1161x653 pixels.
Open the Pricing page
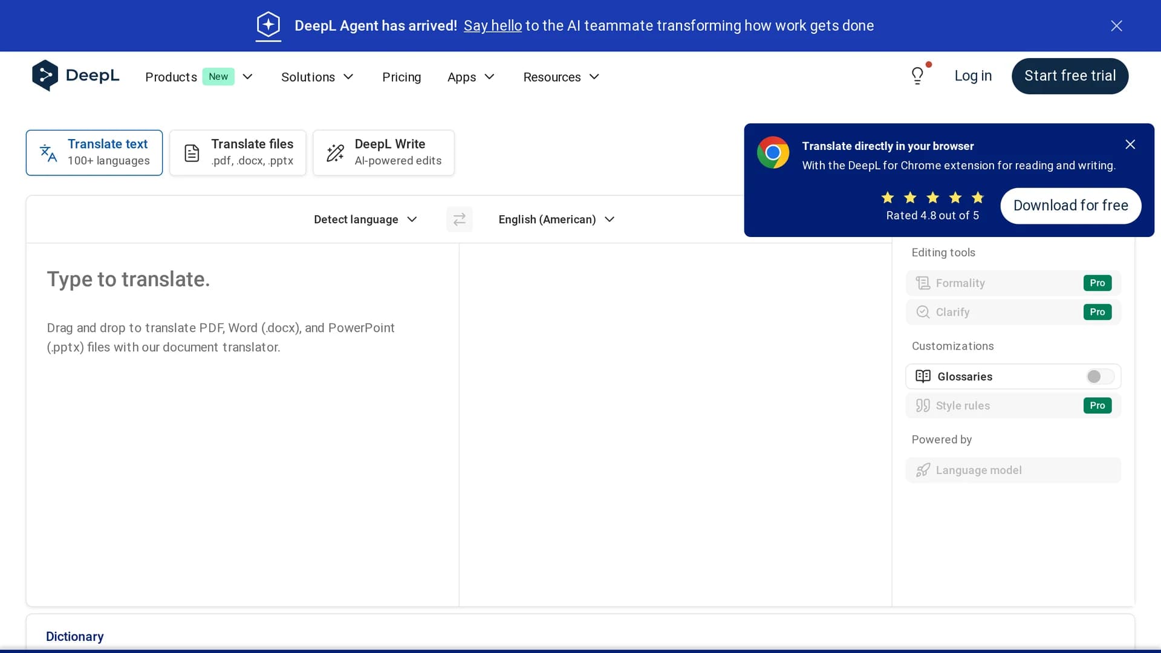click(x=402, y=77)
